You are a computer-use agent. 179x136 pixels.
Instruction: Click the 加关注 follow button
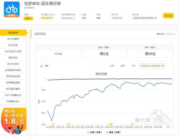coord(168,16)
